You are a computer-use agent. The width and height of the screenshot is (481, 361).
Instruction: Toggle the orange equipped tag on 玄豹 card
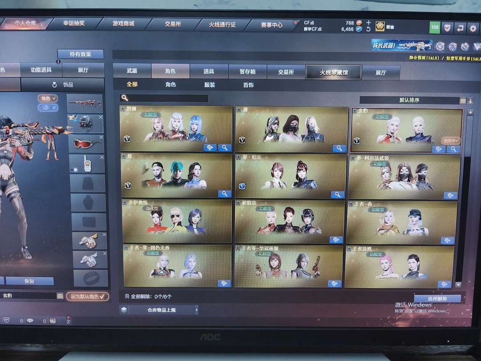coord(451,140)
